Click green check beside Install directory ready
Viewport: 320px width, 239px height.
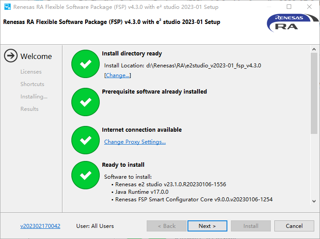86,64
